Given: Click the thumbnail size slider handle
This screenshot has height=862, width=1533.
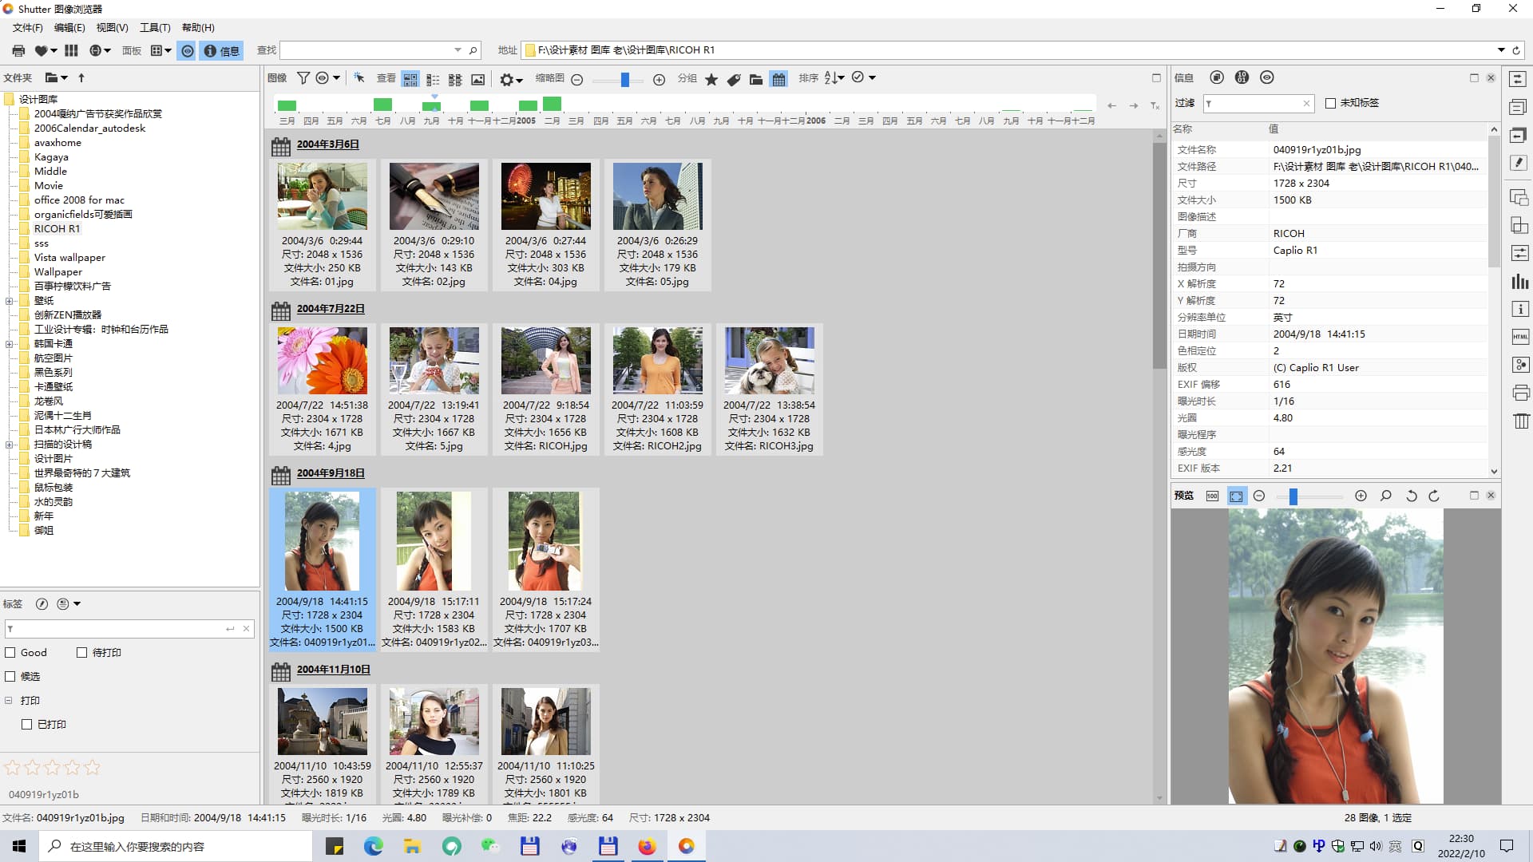Looking at the screenshot, I should (625, 79).
